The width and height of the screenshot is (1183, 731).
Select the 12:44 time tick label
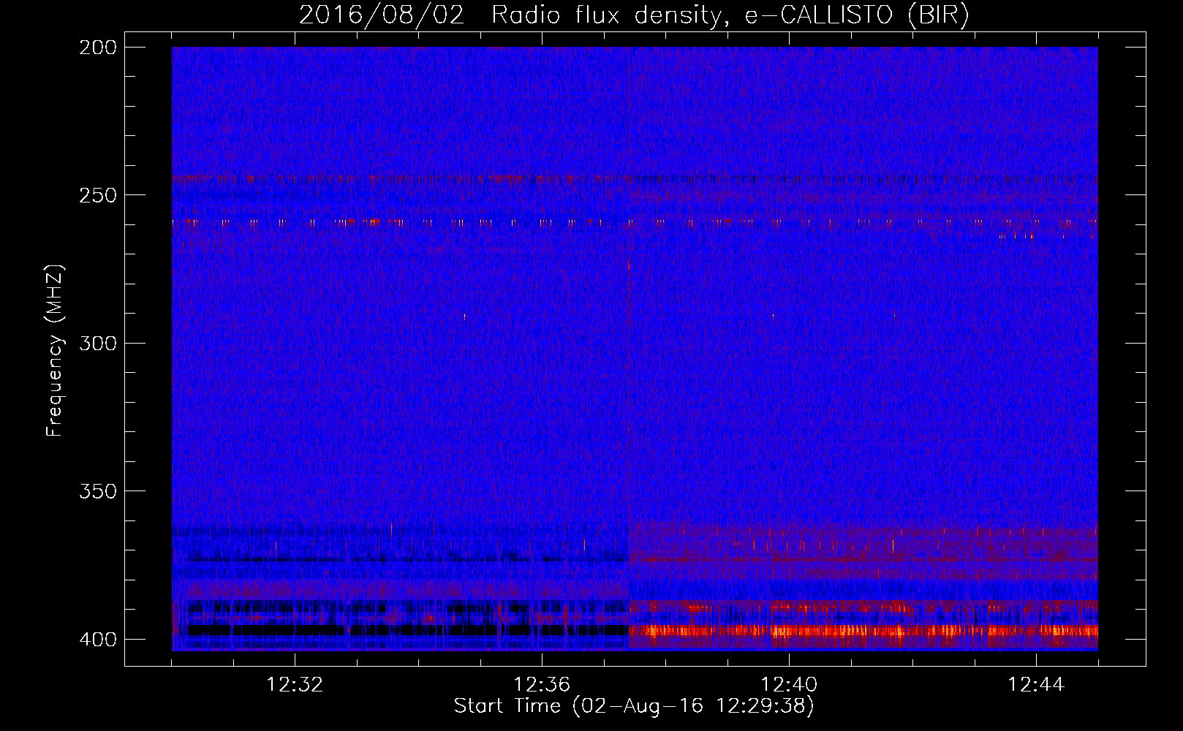[1036, 685]
